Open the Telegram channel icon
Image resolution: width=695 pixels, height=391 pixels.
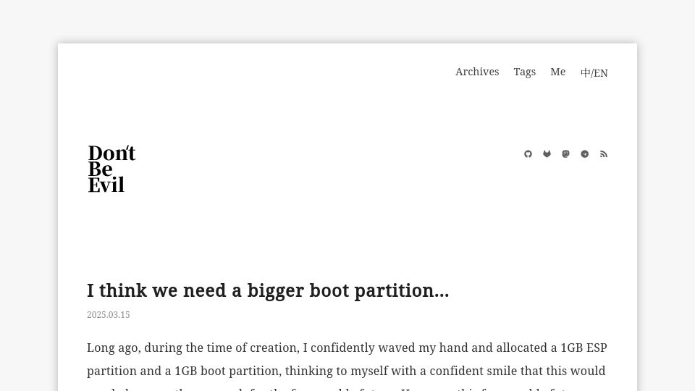coord(585,154)
